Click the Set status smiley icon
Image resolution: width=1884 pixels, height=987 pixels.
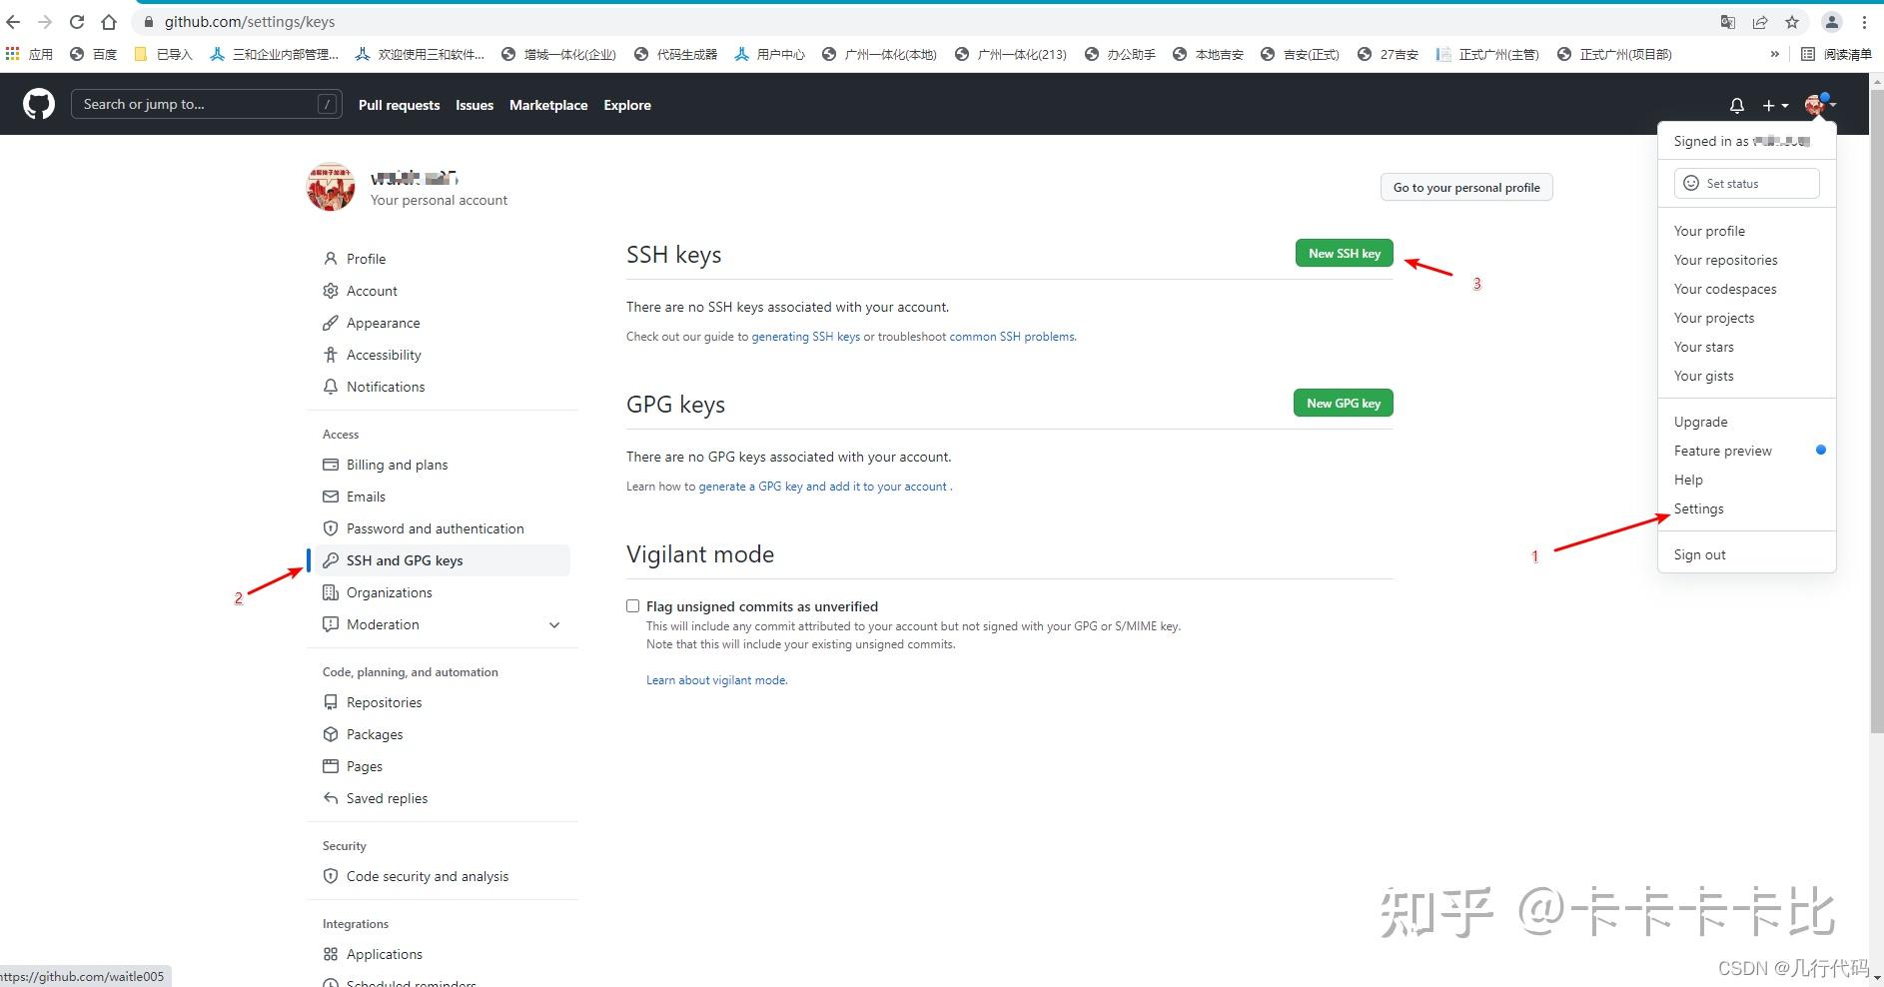1691,183
